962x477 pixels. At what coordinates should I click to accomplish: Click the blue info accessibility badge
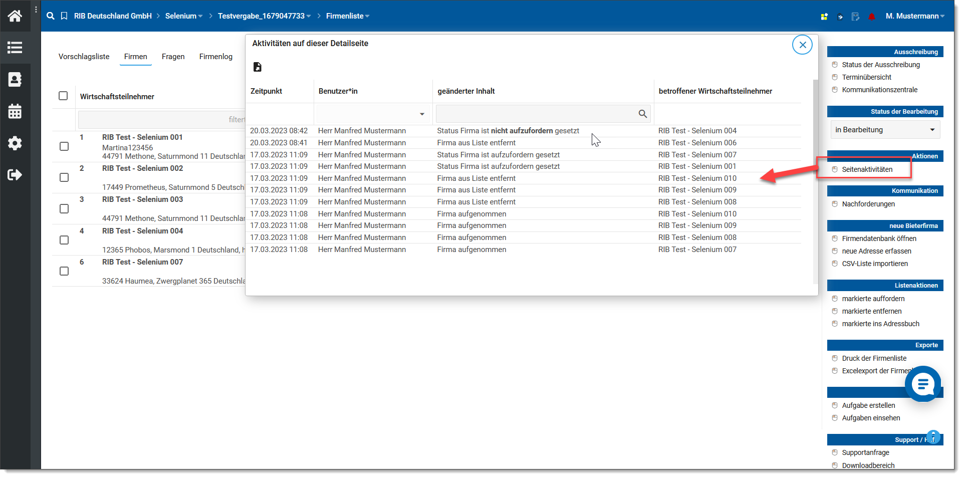[x=933, y=436]
